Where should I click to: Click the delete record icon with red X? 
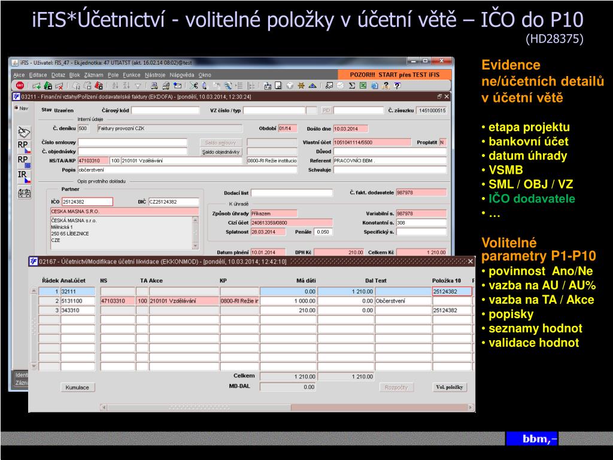tap(59, 86)
